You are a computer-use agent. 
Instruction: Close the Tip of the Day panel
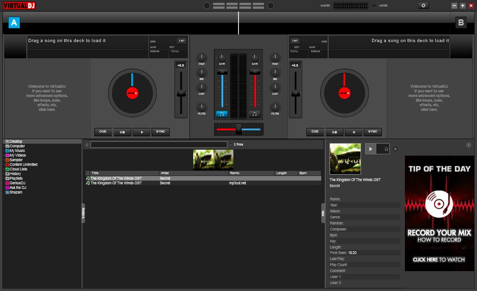469,145
